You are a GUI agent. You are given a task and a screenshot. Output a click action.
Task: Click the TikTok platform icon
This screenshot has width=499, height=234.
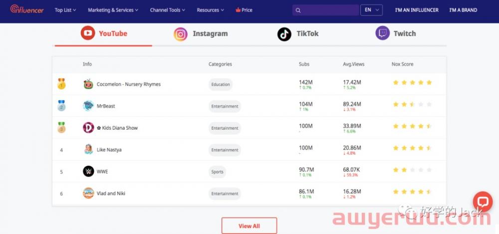284,34
